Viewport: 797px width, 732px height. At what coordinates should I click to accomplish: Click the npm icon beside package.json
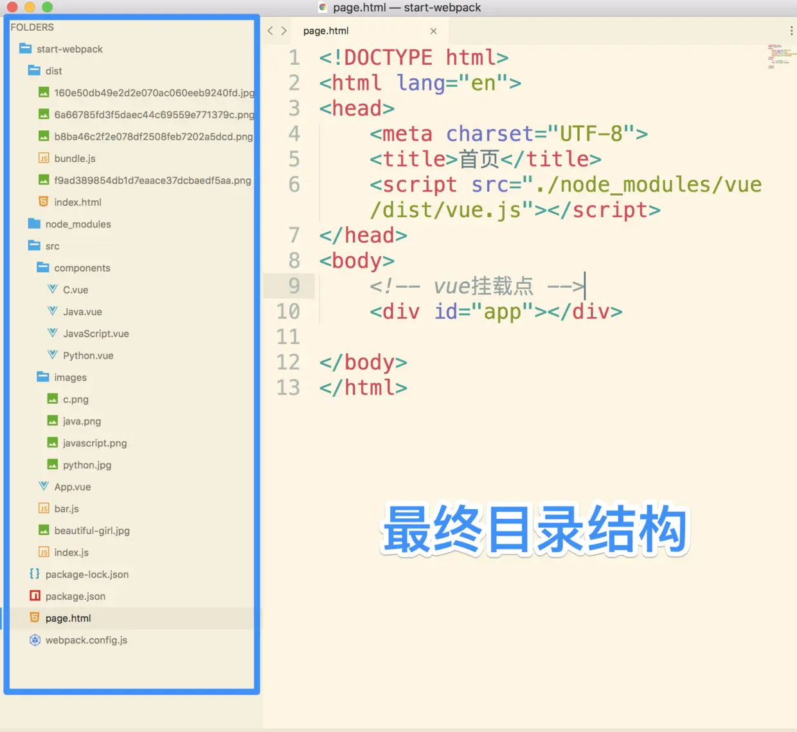(35, 596)
